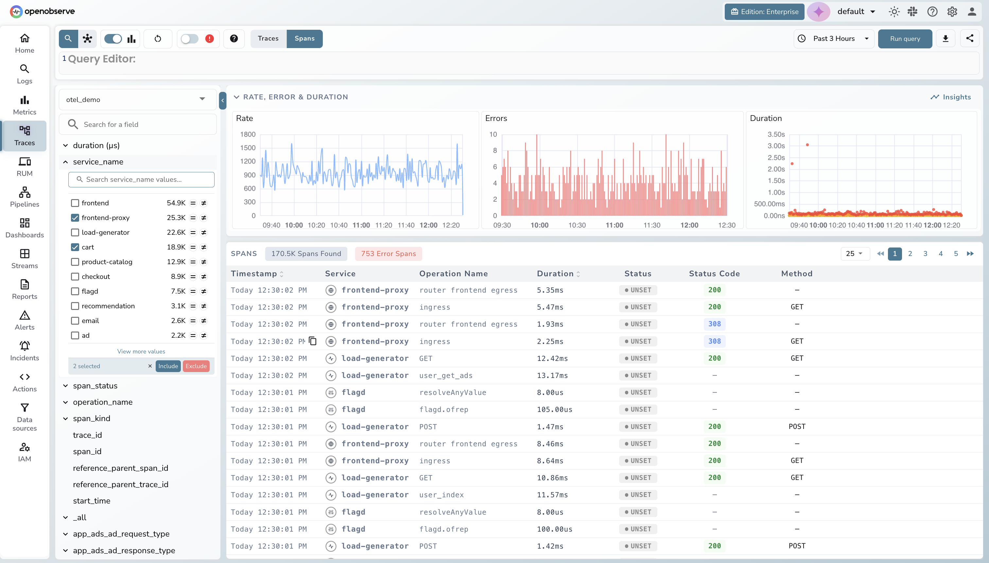The height and width of the screenshot is (563, 989).
Task: Select the syntax guide search mode icon
Action: [68, 39]
